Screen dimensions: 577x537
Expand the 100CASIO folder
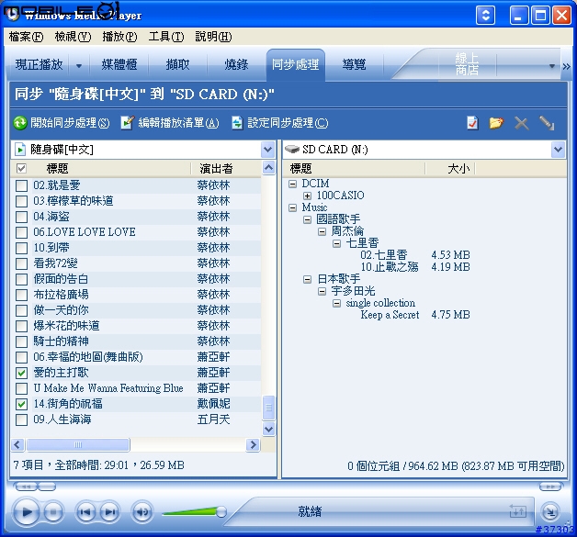click(307, 196)
